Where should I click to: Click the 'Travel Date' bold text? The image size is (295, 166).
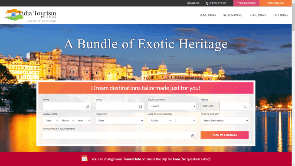[x=132, y=159]
